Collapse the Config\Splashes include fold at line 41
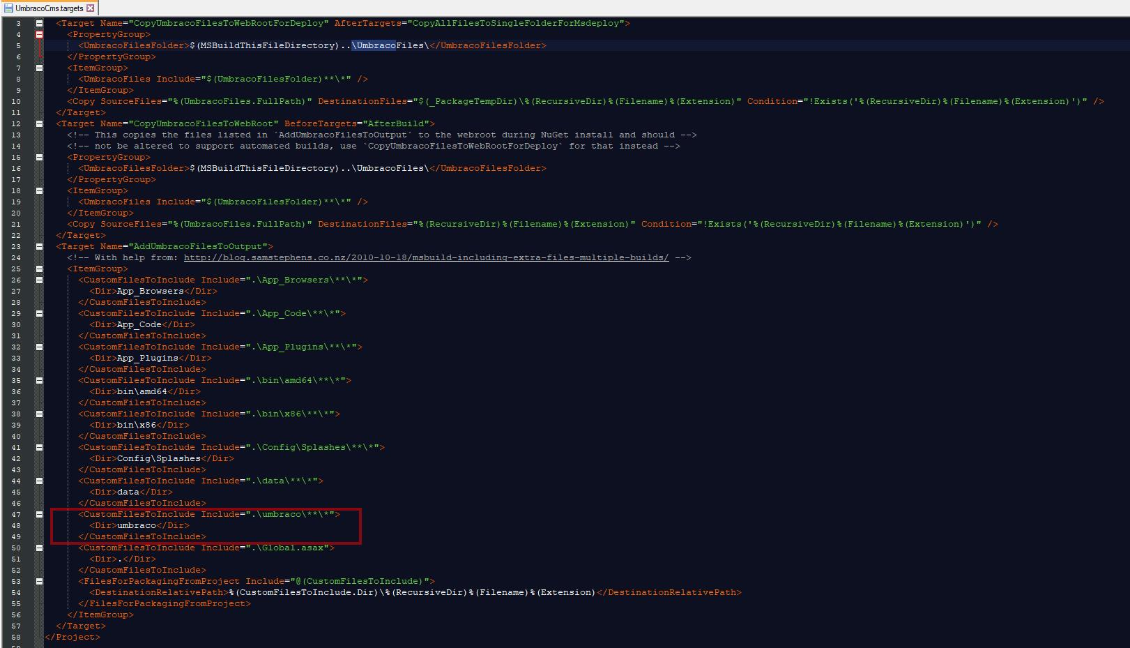Viewport: 1130px width, 648px height. pos(40,447)
